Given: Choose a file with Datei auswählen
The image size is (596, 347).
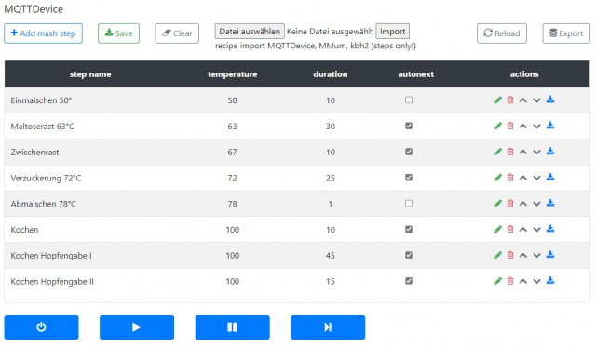Looking at the screenshot, I should tap(250, 31).
